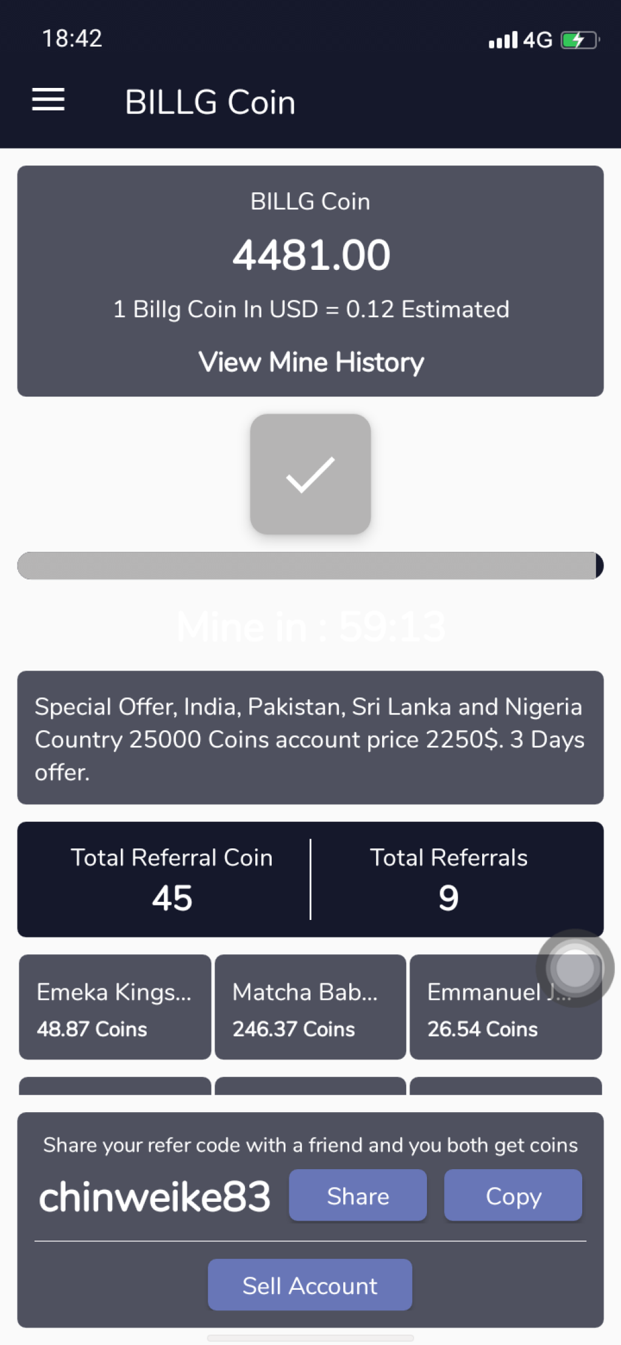Viewport: 621px width, 1345px height.
Task: Tap the floating assistive touch circle
Action: 575,968
